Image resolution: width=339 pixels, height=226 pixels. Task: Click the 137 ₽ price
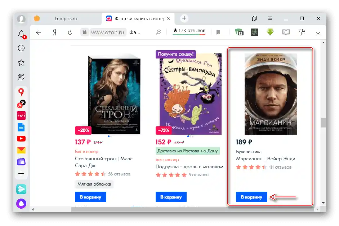[83, 142]
